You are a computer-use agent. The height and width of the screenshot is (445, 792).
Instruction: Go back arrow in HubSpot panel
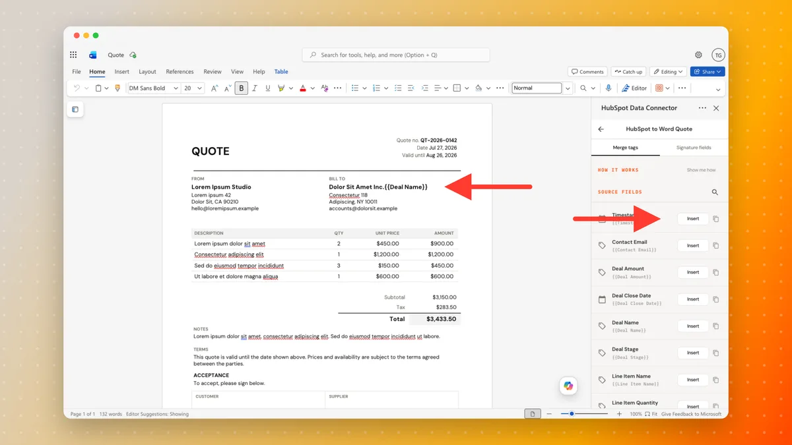click(x=601, y=129)
